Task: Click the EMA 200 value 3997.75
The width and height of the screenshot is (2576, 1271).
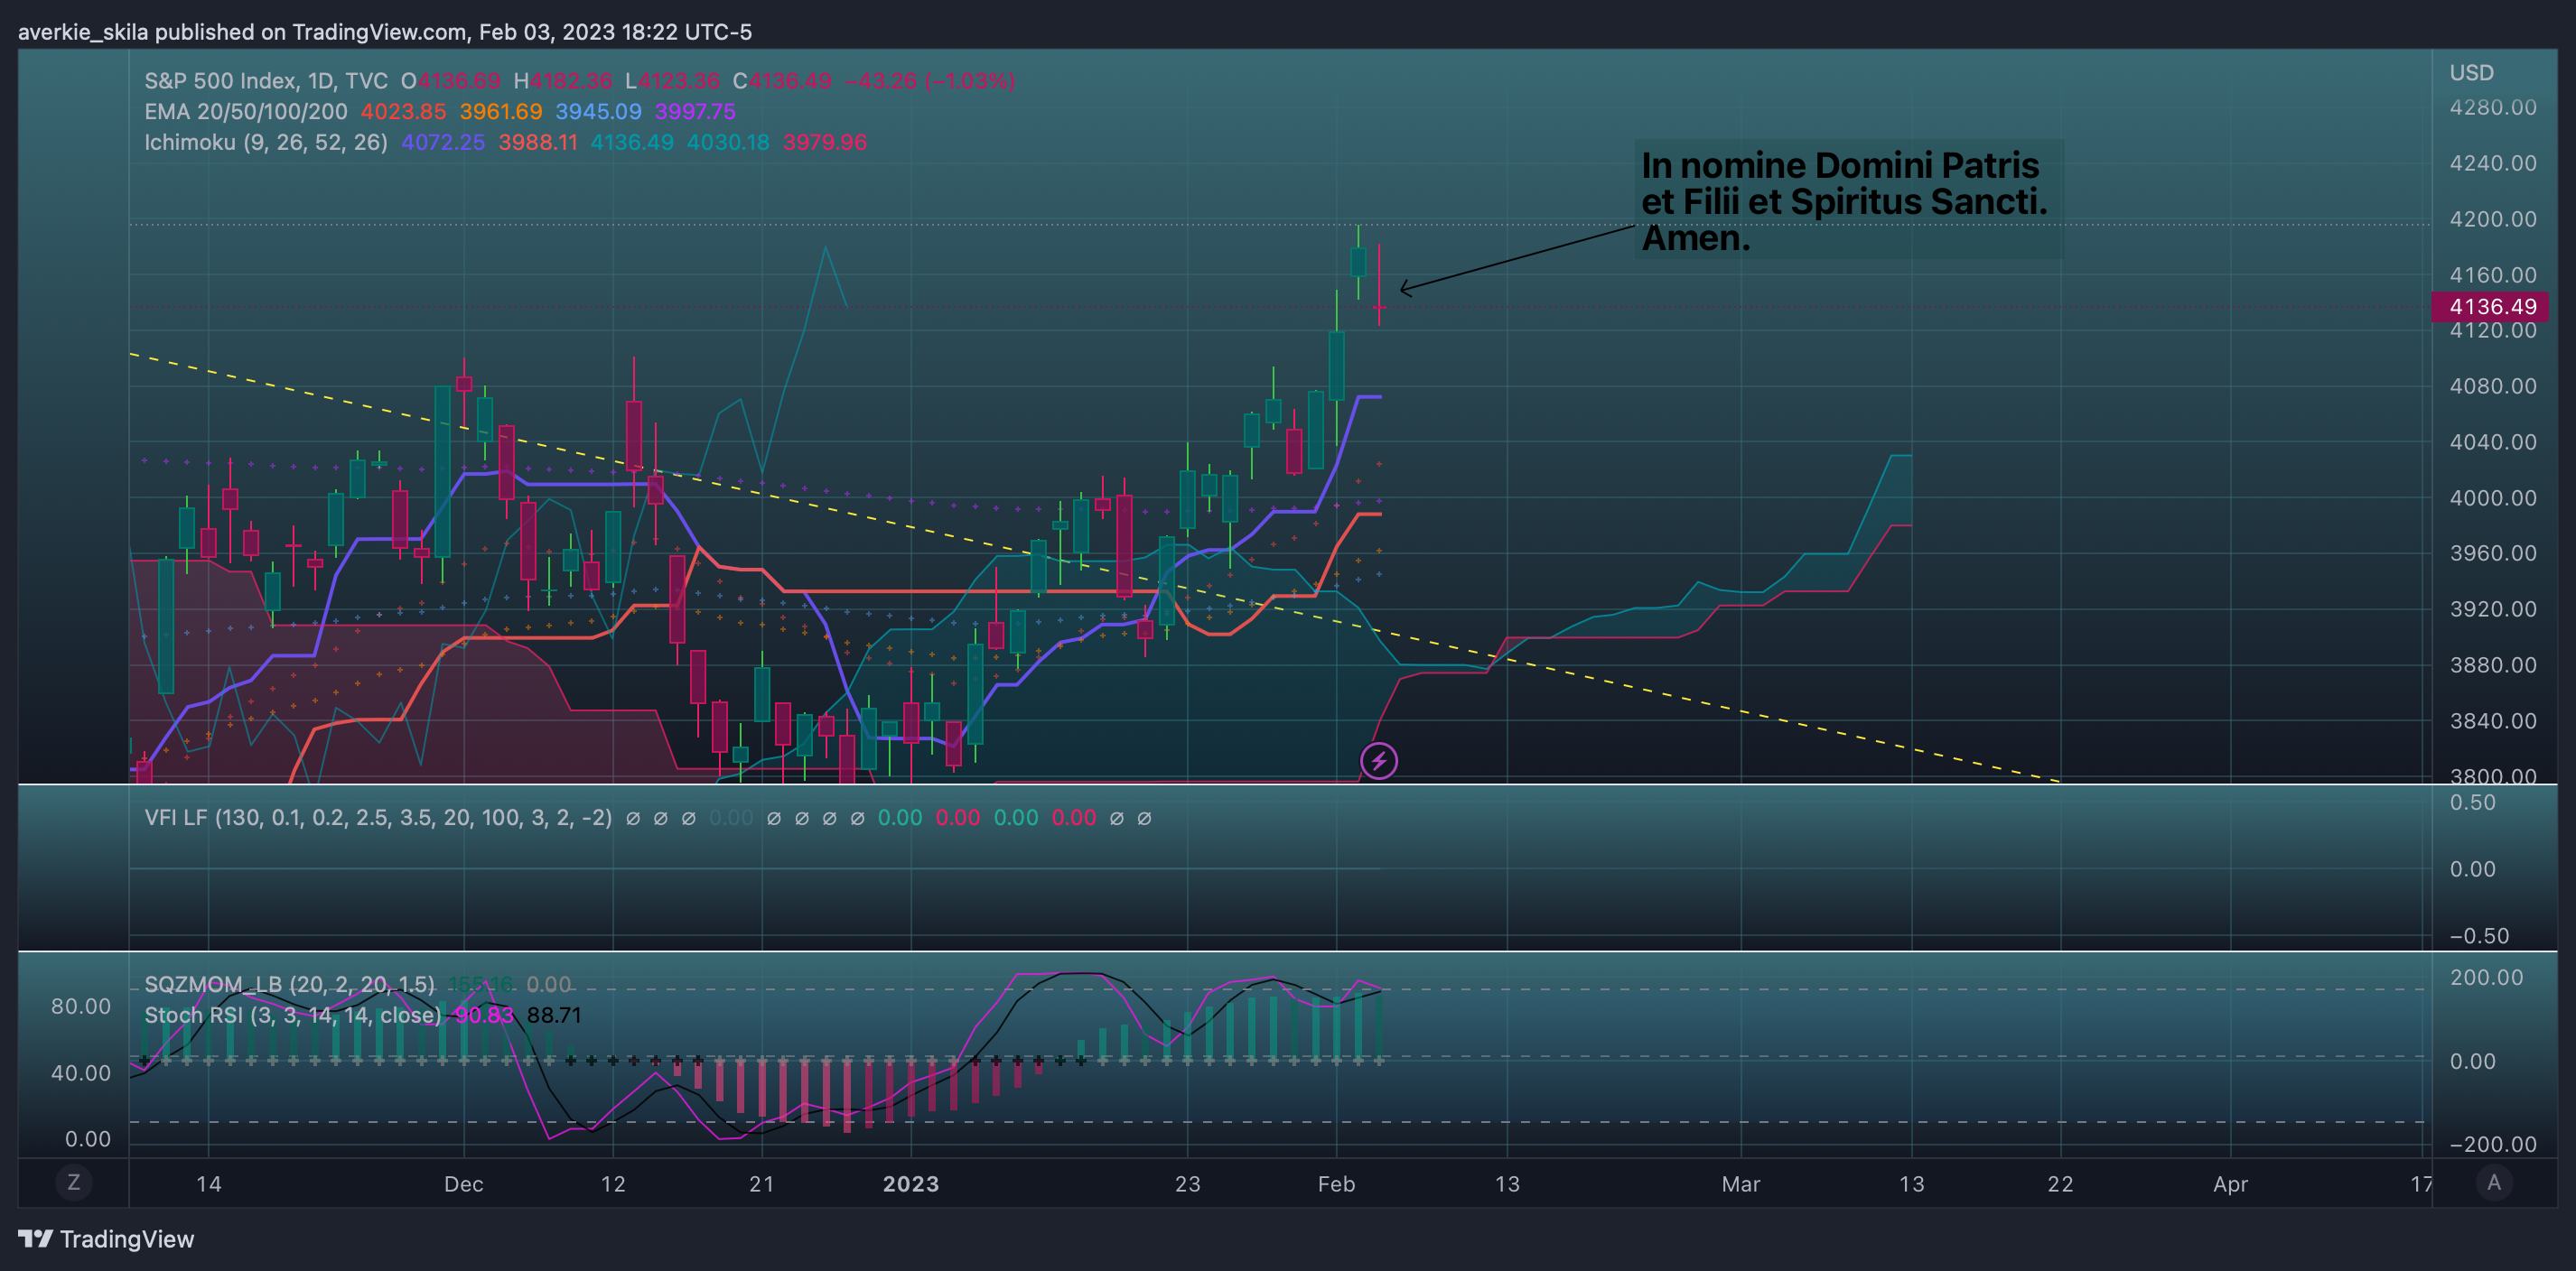Action: point(695,112)
